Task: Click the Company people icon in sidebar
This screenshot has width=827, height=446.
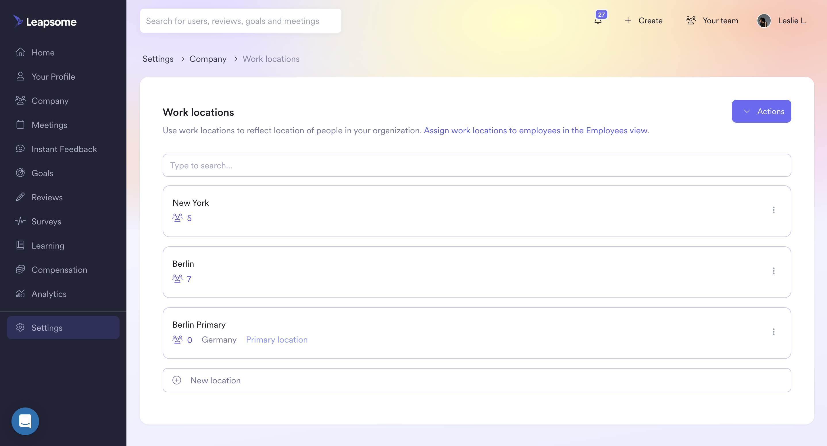Action: [20, 100]
